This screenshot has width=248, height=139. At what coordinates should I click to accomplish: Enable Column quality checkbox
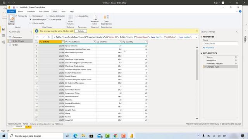coord(30,23)
